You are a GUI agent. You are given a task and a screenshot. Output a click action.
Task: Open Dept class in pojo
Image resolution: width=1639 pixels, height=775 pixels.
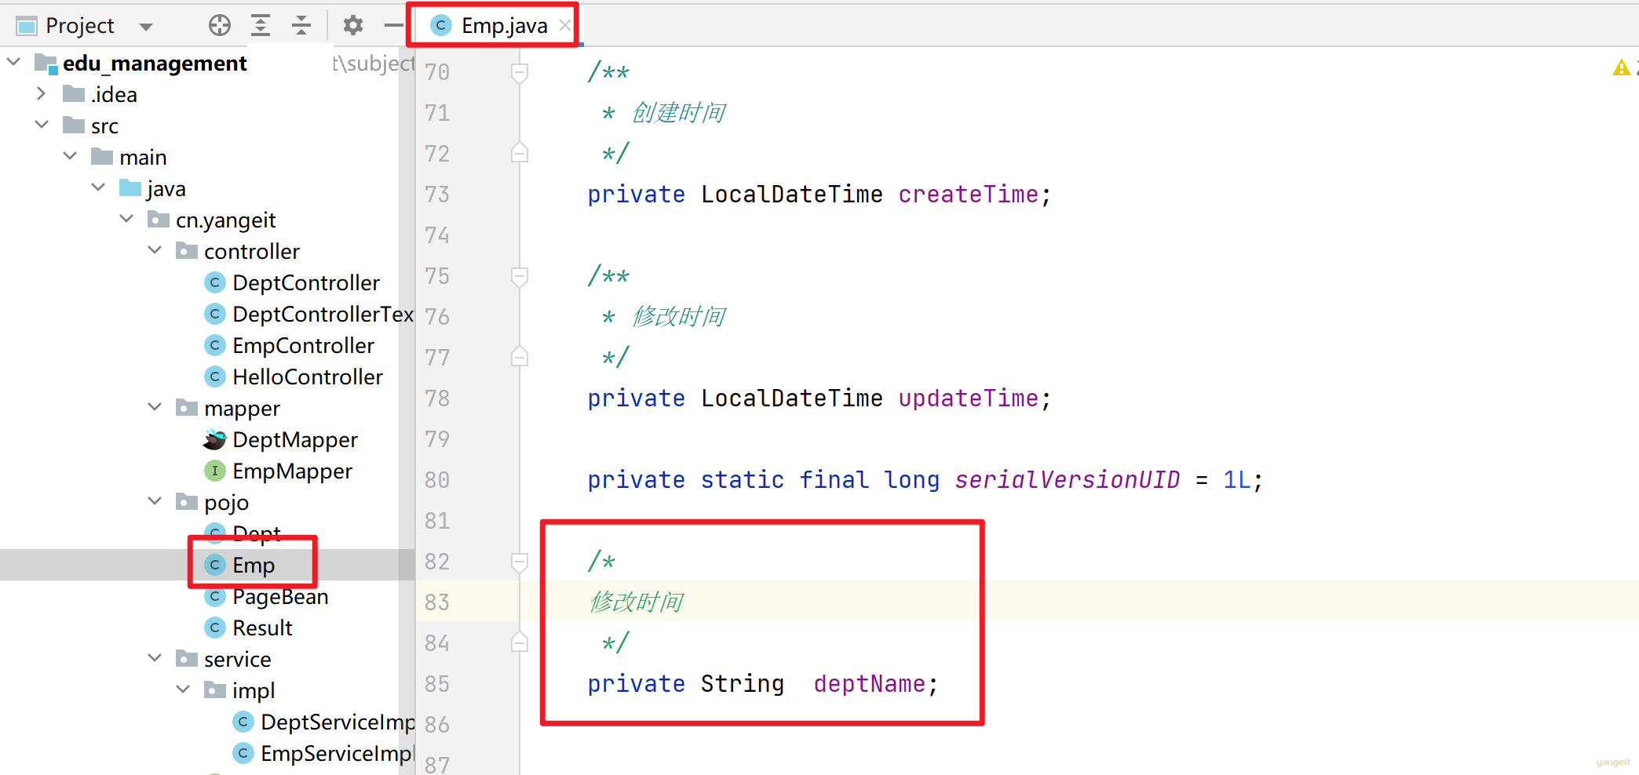point(256,533)
